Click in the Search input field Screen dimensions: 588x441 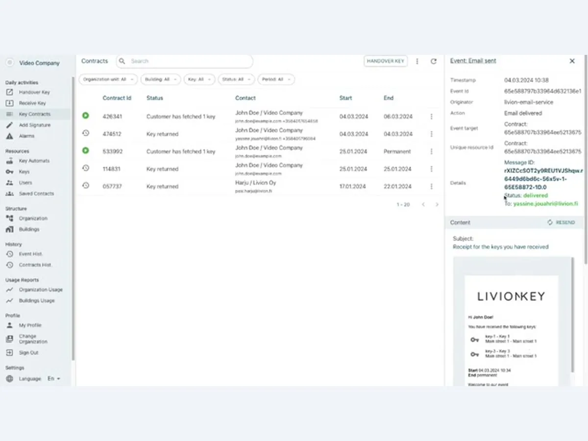coord(185,61)
